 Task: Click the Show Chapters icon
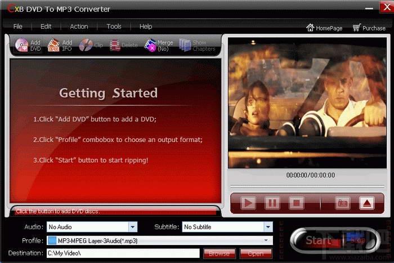click(x=197, y=45)
